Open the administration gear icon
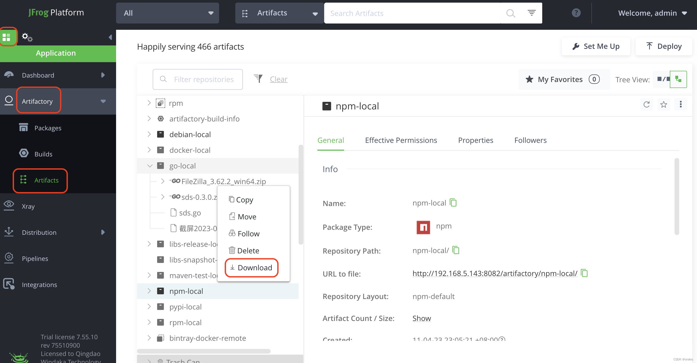Screen dimensions: 697x363 [27, 37]
